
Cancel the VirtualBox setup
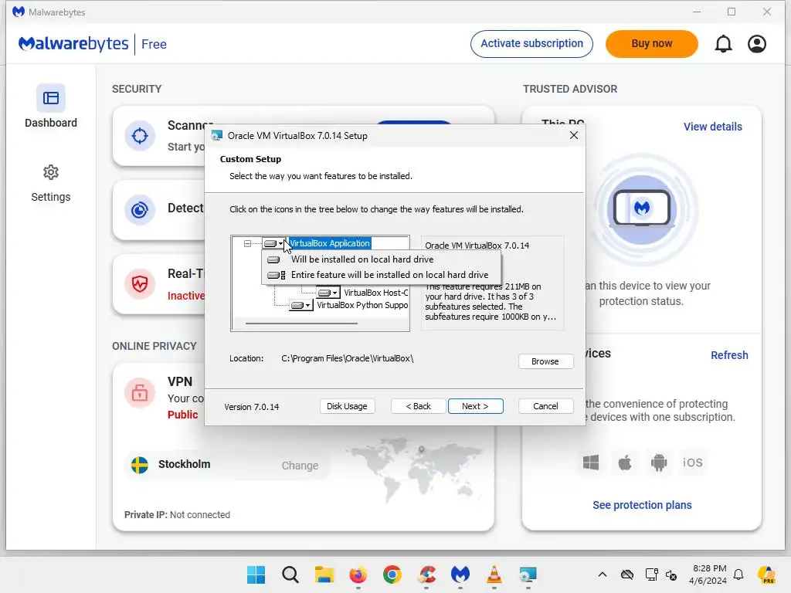pyautogui.click(x=545, y=406)
